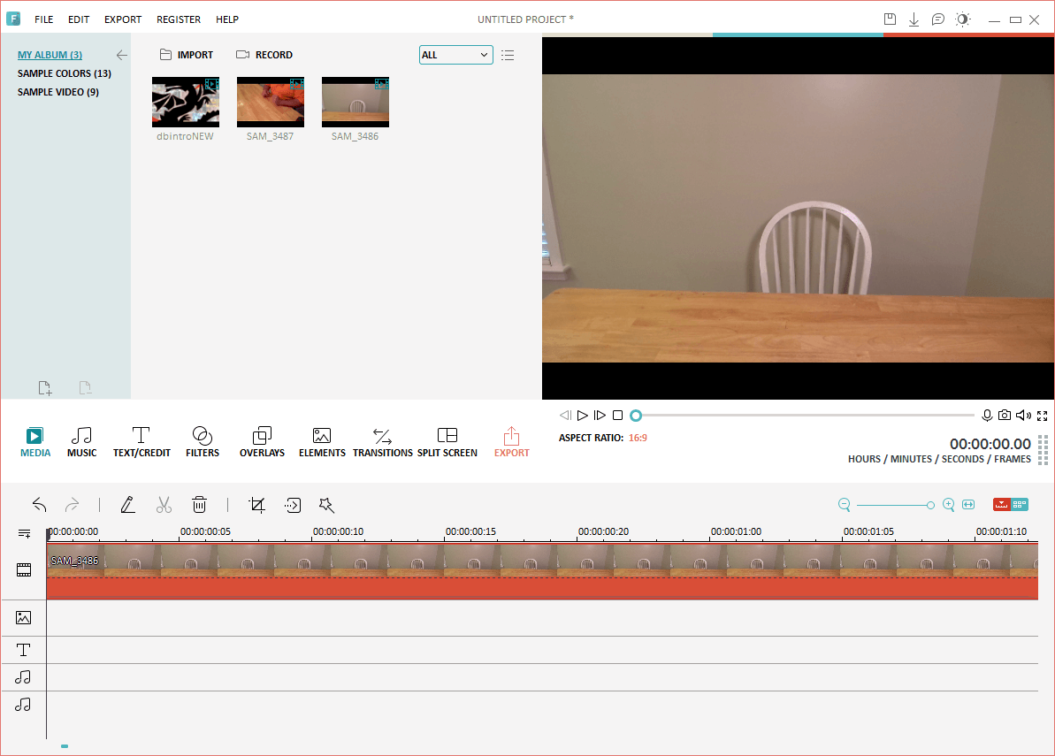Open the ALL media filter dropdown
The height and width of the screenshot is (756, 1055).
coord(455,55)
